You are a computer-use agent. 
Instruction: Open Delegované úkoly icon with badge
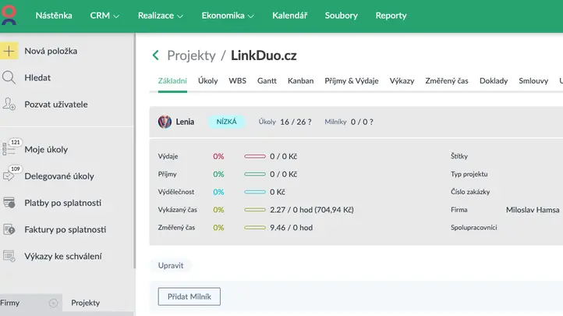10,176
